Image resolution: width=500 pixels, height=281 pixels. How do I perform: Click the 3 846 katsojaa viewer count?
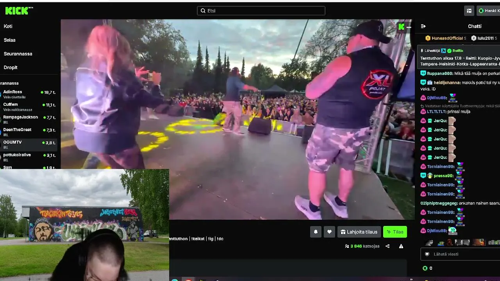point(362,246)
